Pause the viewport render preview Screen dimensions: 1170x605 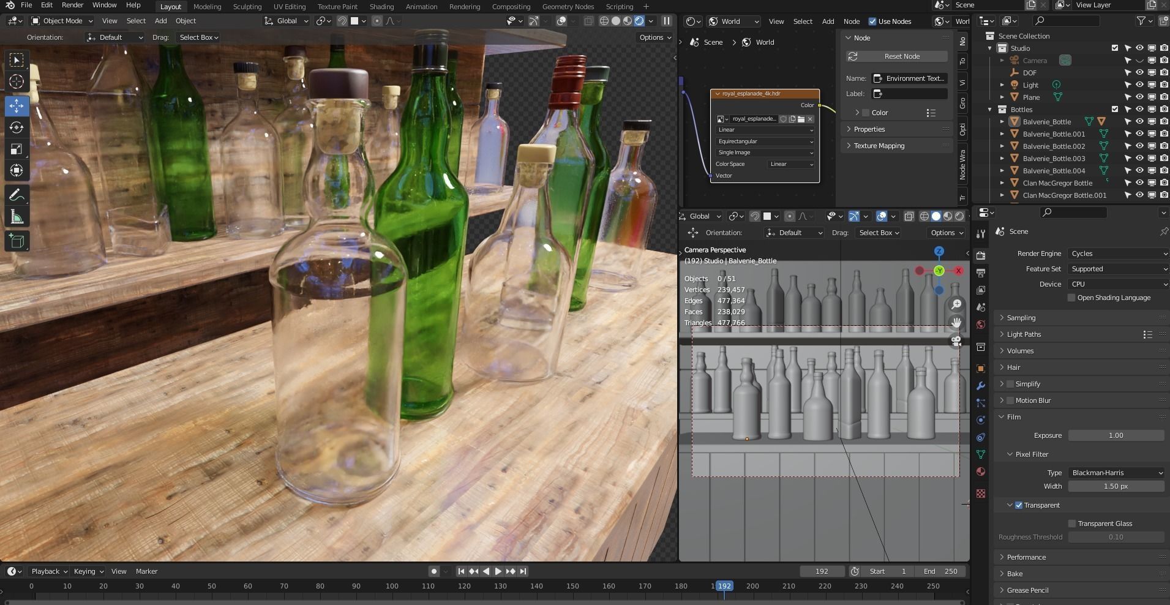click(x=667, y=21)
